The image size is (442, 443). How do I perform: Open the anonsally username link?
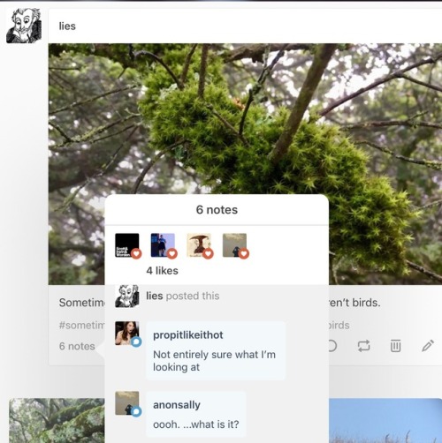click(x=177, y=405)
